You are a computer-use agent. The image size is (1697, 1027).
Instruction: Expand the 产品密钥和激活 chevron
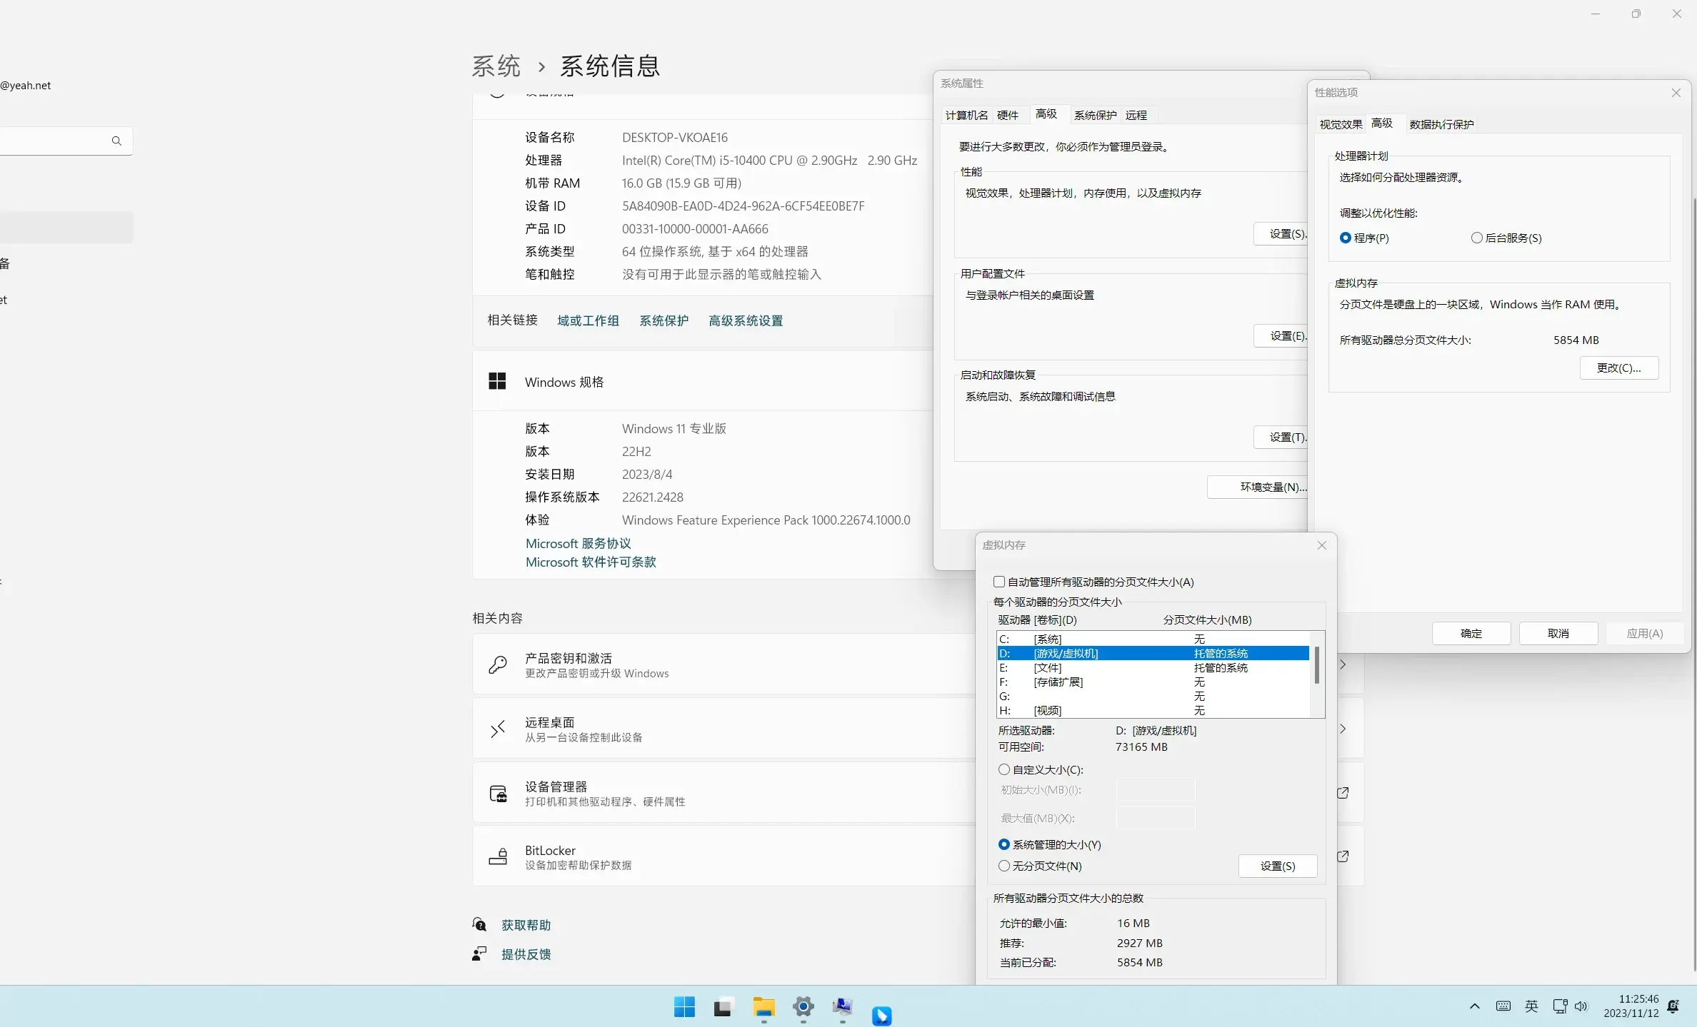pos(1343,664)
